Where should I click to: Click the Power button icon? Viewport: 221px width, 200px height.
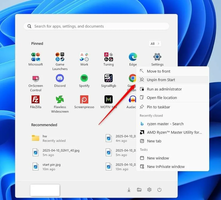[x=159, y=190]
